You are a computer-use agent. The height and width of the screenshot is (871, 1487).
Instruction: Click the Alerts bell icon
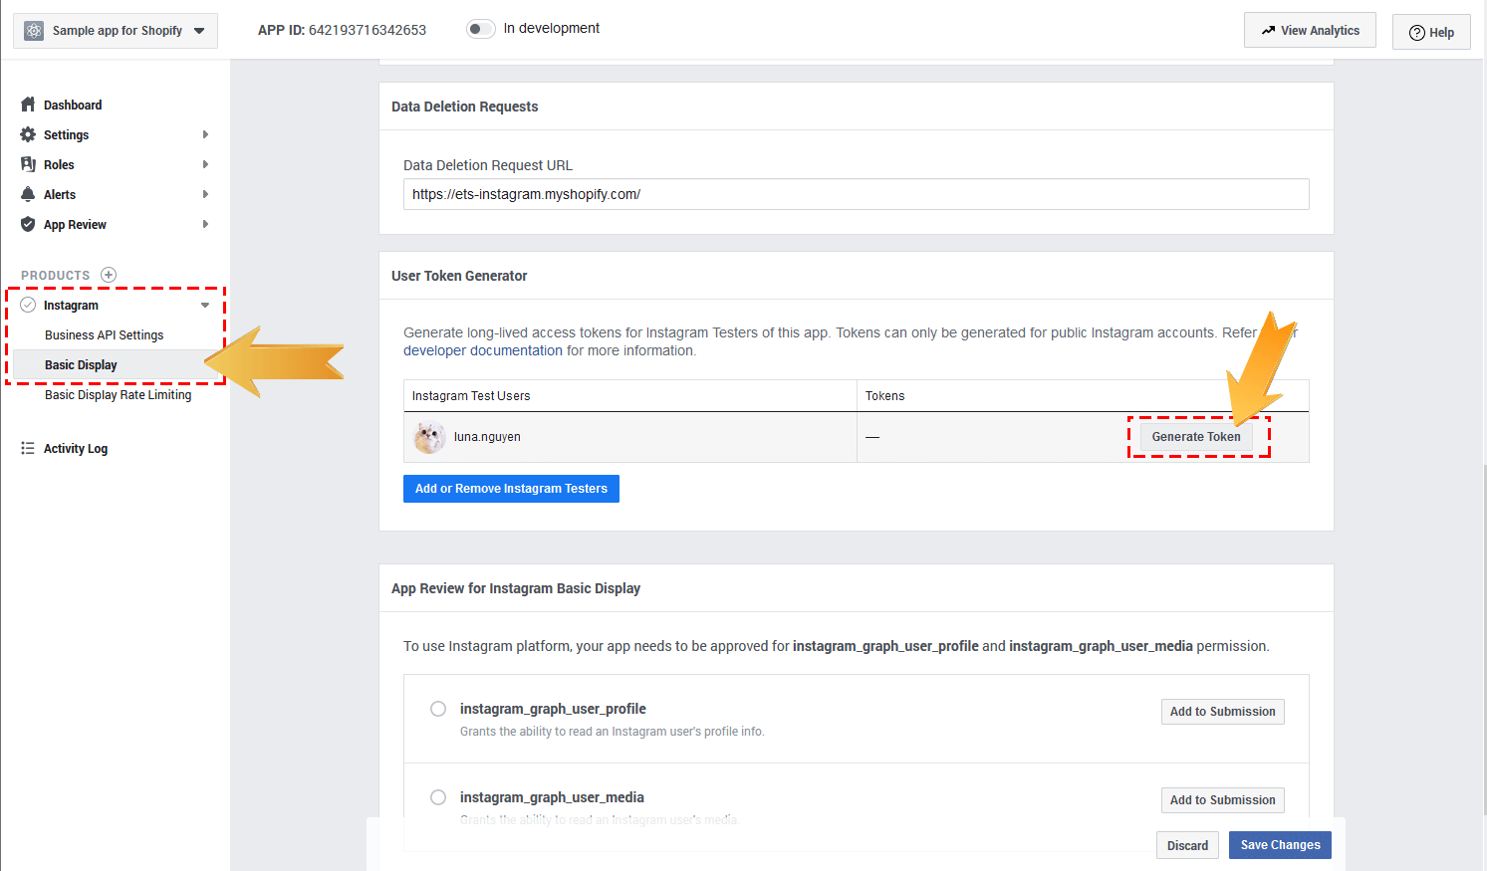click(x=28, y=194)
